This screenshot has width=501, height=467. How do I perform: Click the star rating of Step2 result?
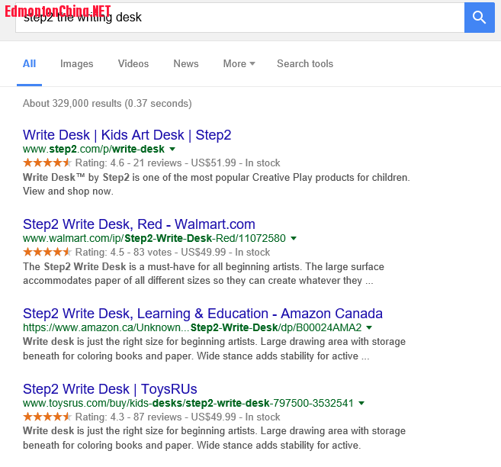click(x=47, y=163)
